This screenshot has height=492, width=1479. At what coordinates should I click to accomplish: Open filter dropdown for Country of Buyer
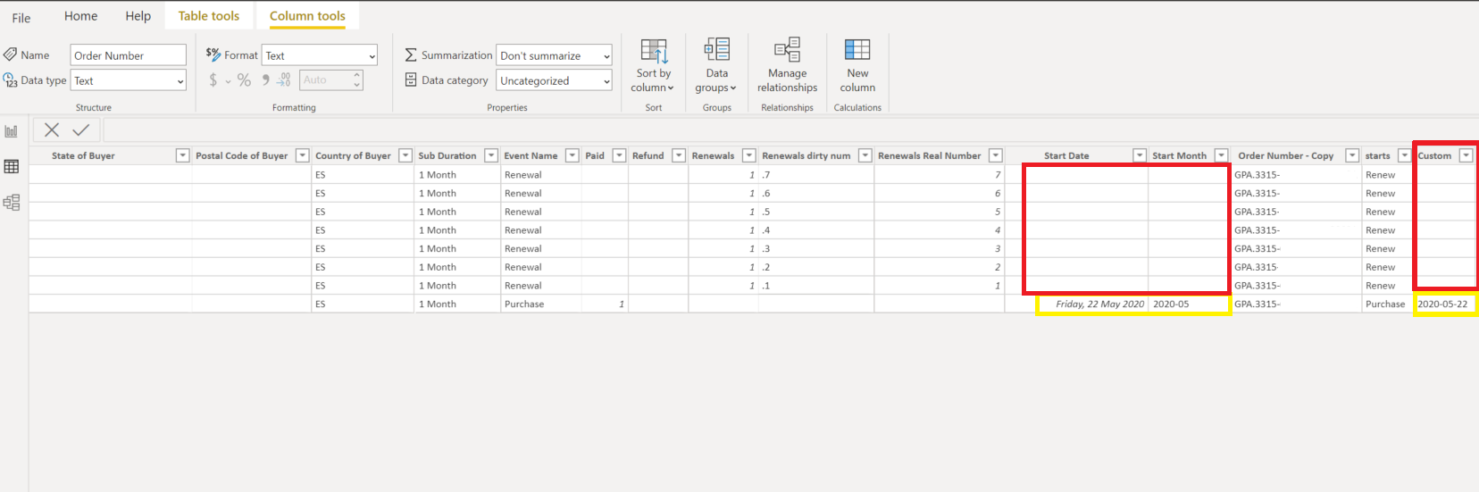(x=405, y=155)
